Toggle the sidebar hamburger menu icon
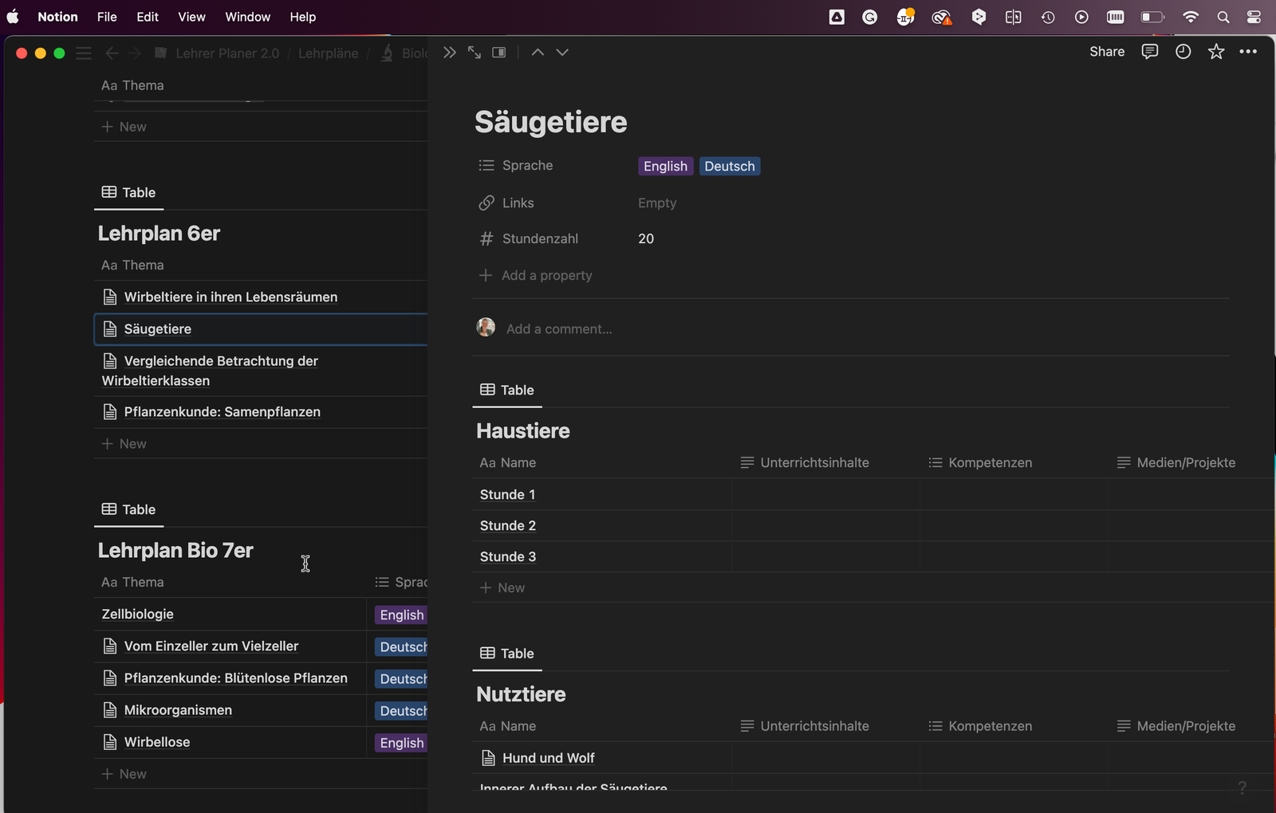 click(84, 53)
